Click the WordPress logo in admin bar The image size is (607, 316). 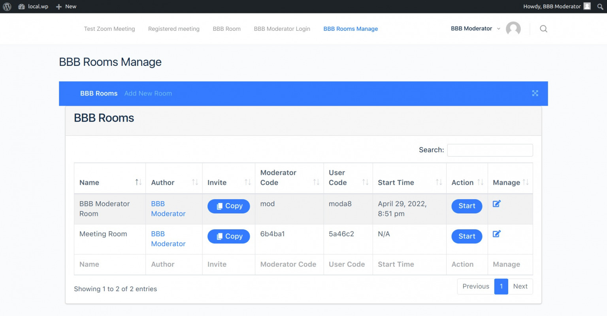[7, 6]
